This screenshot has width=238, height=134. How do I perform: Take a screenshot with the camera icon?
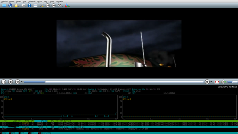point(23,6)
